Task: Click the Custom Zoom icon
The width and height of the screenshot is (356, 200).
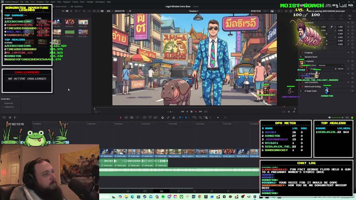Action: pyautogui.click(x=206, y=117)
